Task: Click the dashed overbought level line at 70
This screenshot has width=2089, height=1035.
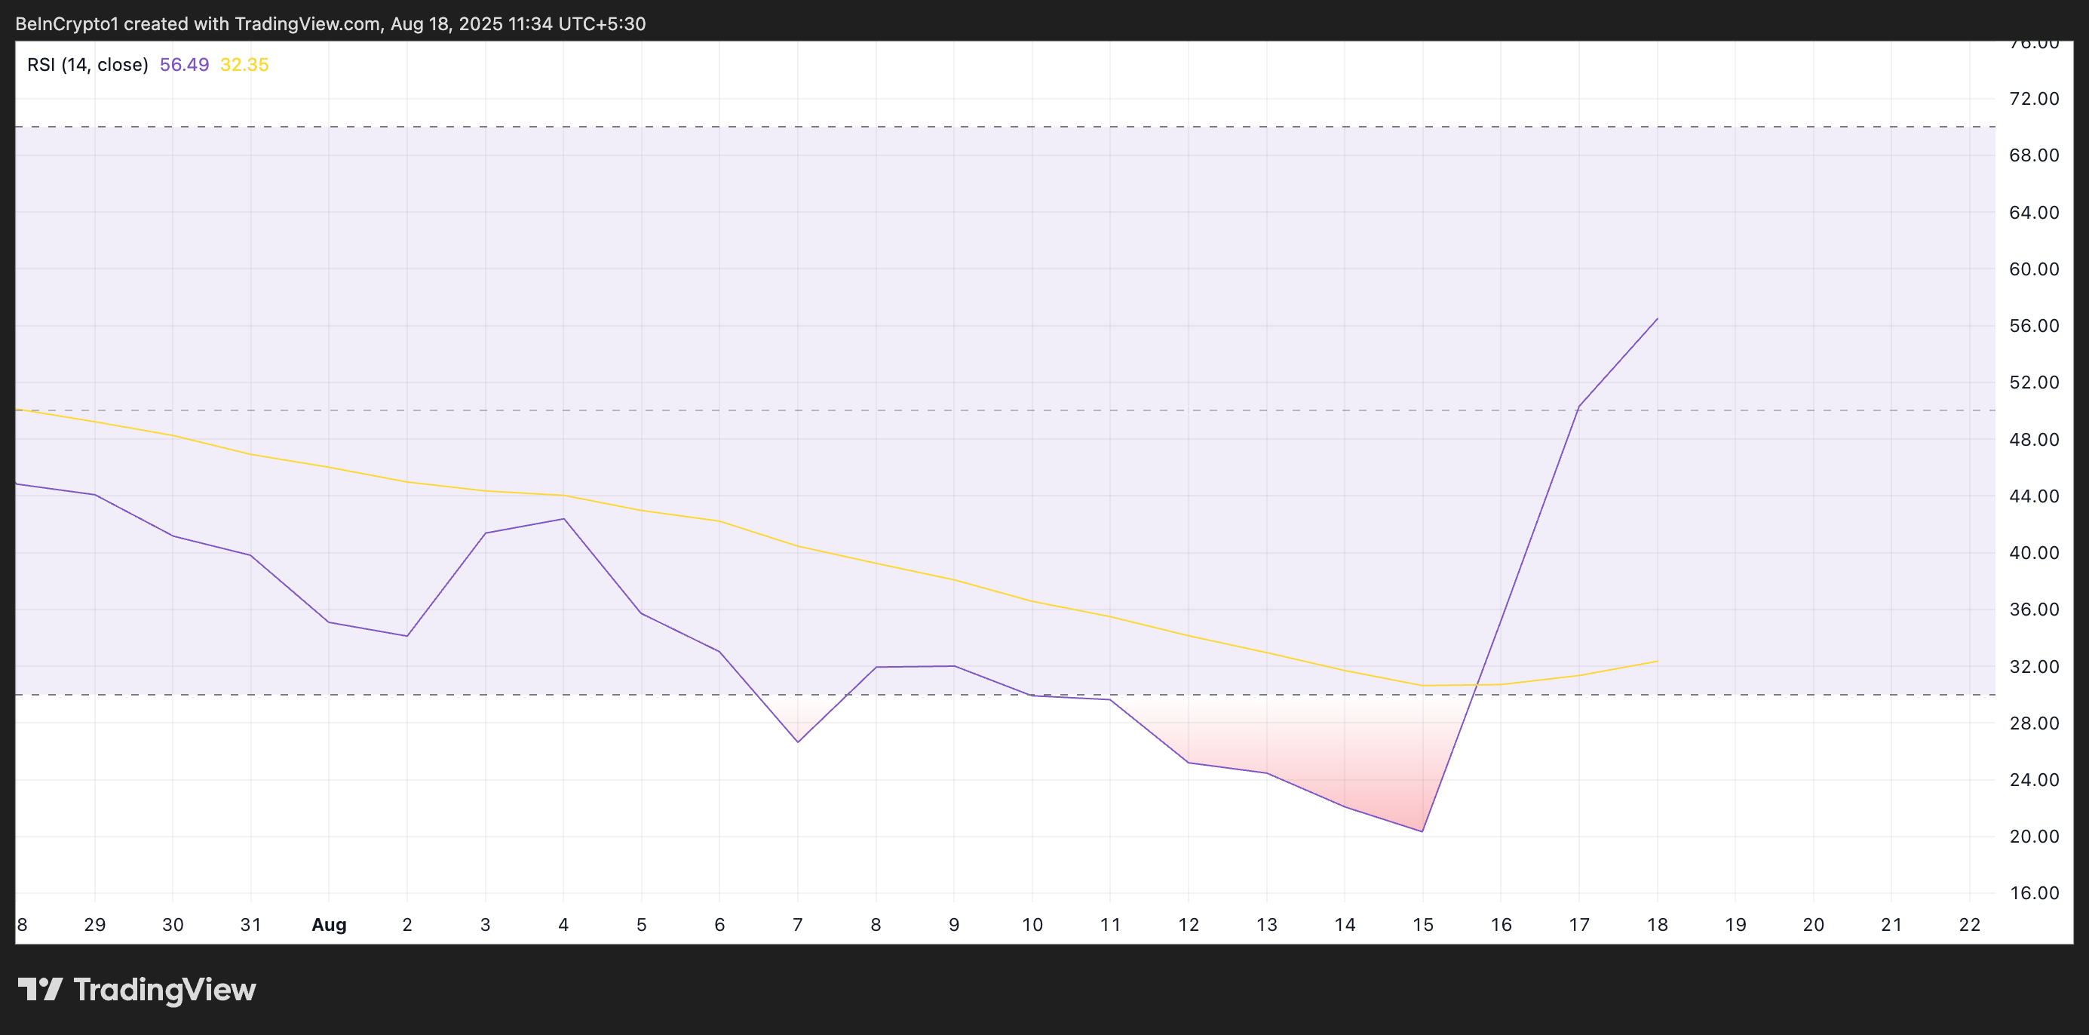Action: click(973, 127)
